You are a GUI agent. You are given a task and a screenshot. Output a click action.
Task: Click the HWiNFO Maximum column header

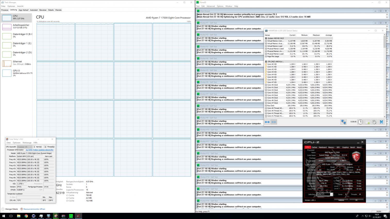[x=316, y=35]
